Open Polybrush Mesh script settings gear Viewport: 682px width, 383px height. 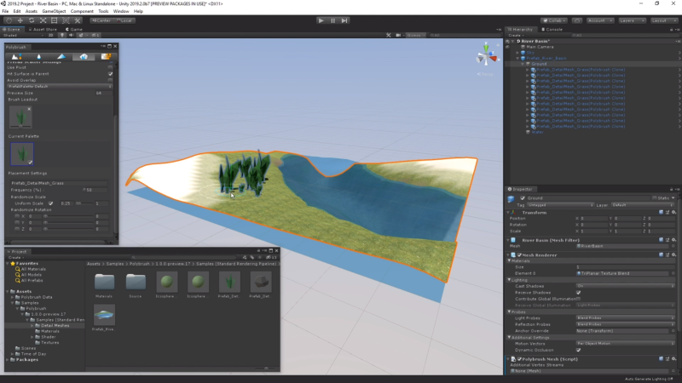click(x=673, y=358)
